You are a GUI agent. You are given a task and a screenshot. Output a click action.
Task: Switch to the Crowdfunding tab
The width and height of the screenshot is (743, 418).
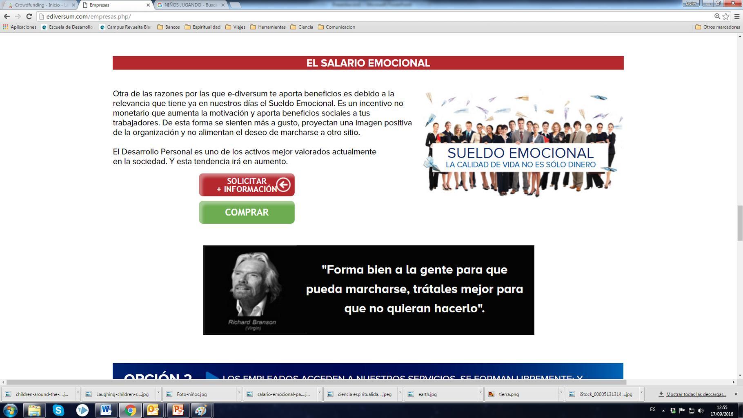40,5
